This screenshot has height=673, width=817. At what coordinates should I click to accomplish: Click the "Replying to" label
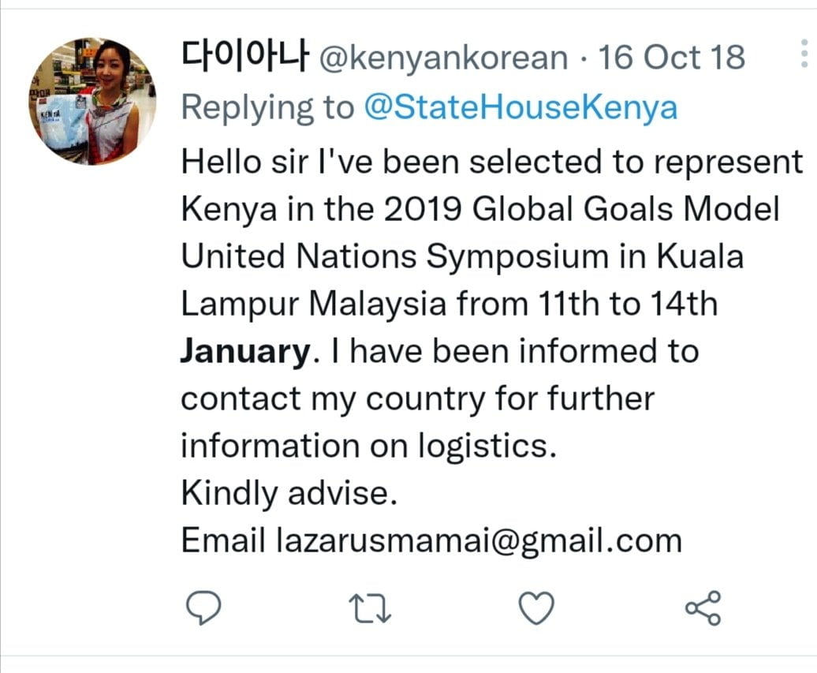point(267,107)
